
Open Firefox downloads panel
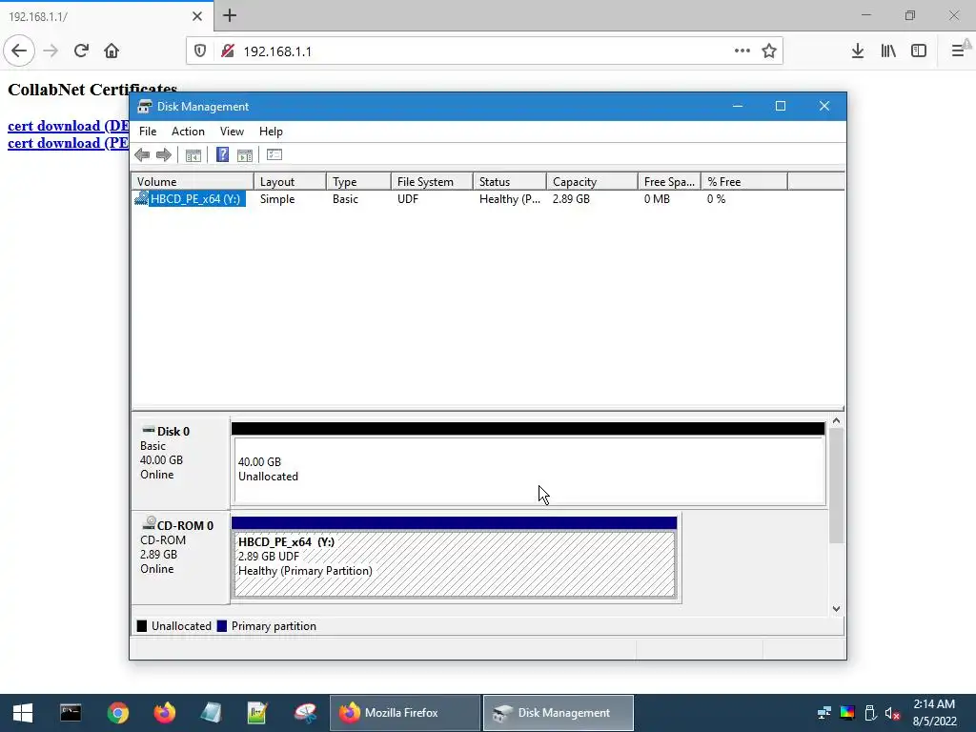(858, 51)
